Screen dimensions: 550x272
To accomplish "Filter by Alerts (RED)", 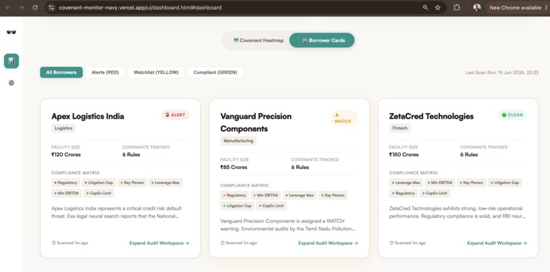I will pyautogui.click(x=105, y=72).
